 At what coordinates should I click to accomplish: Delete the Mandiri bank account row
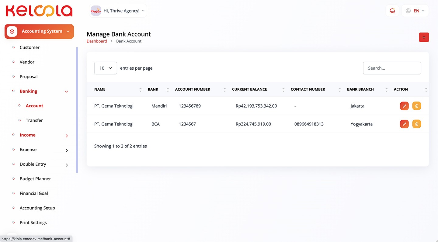pos(416,106)
